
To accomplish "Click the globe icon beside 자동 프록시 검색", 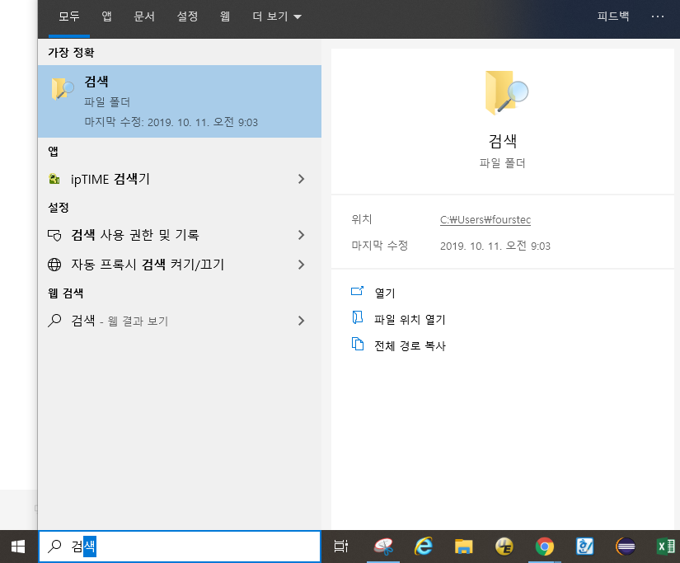I will pos(54,265).
